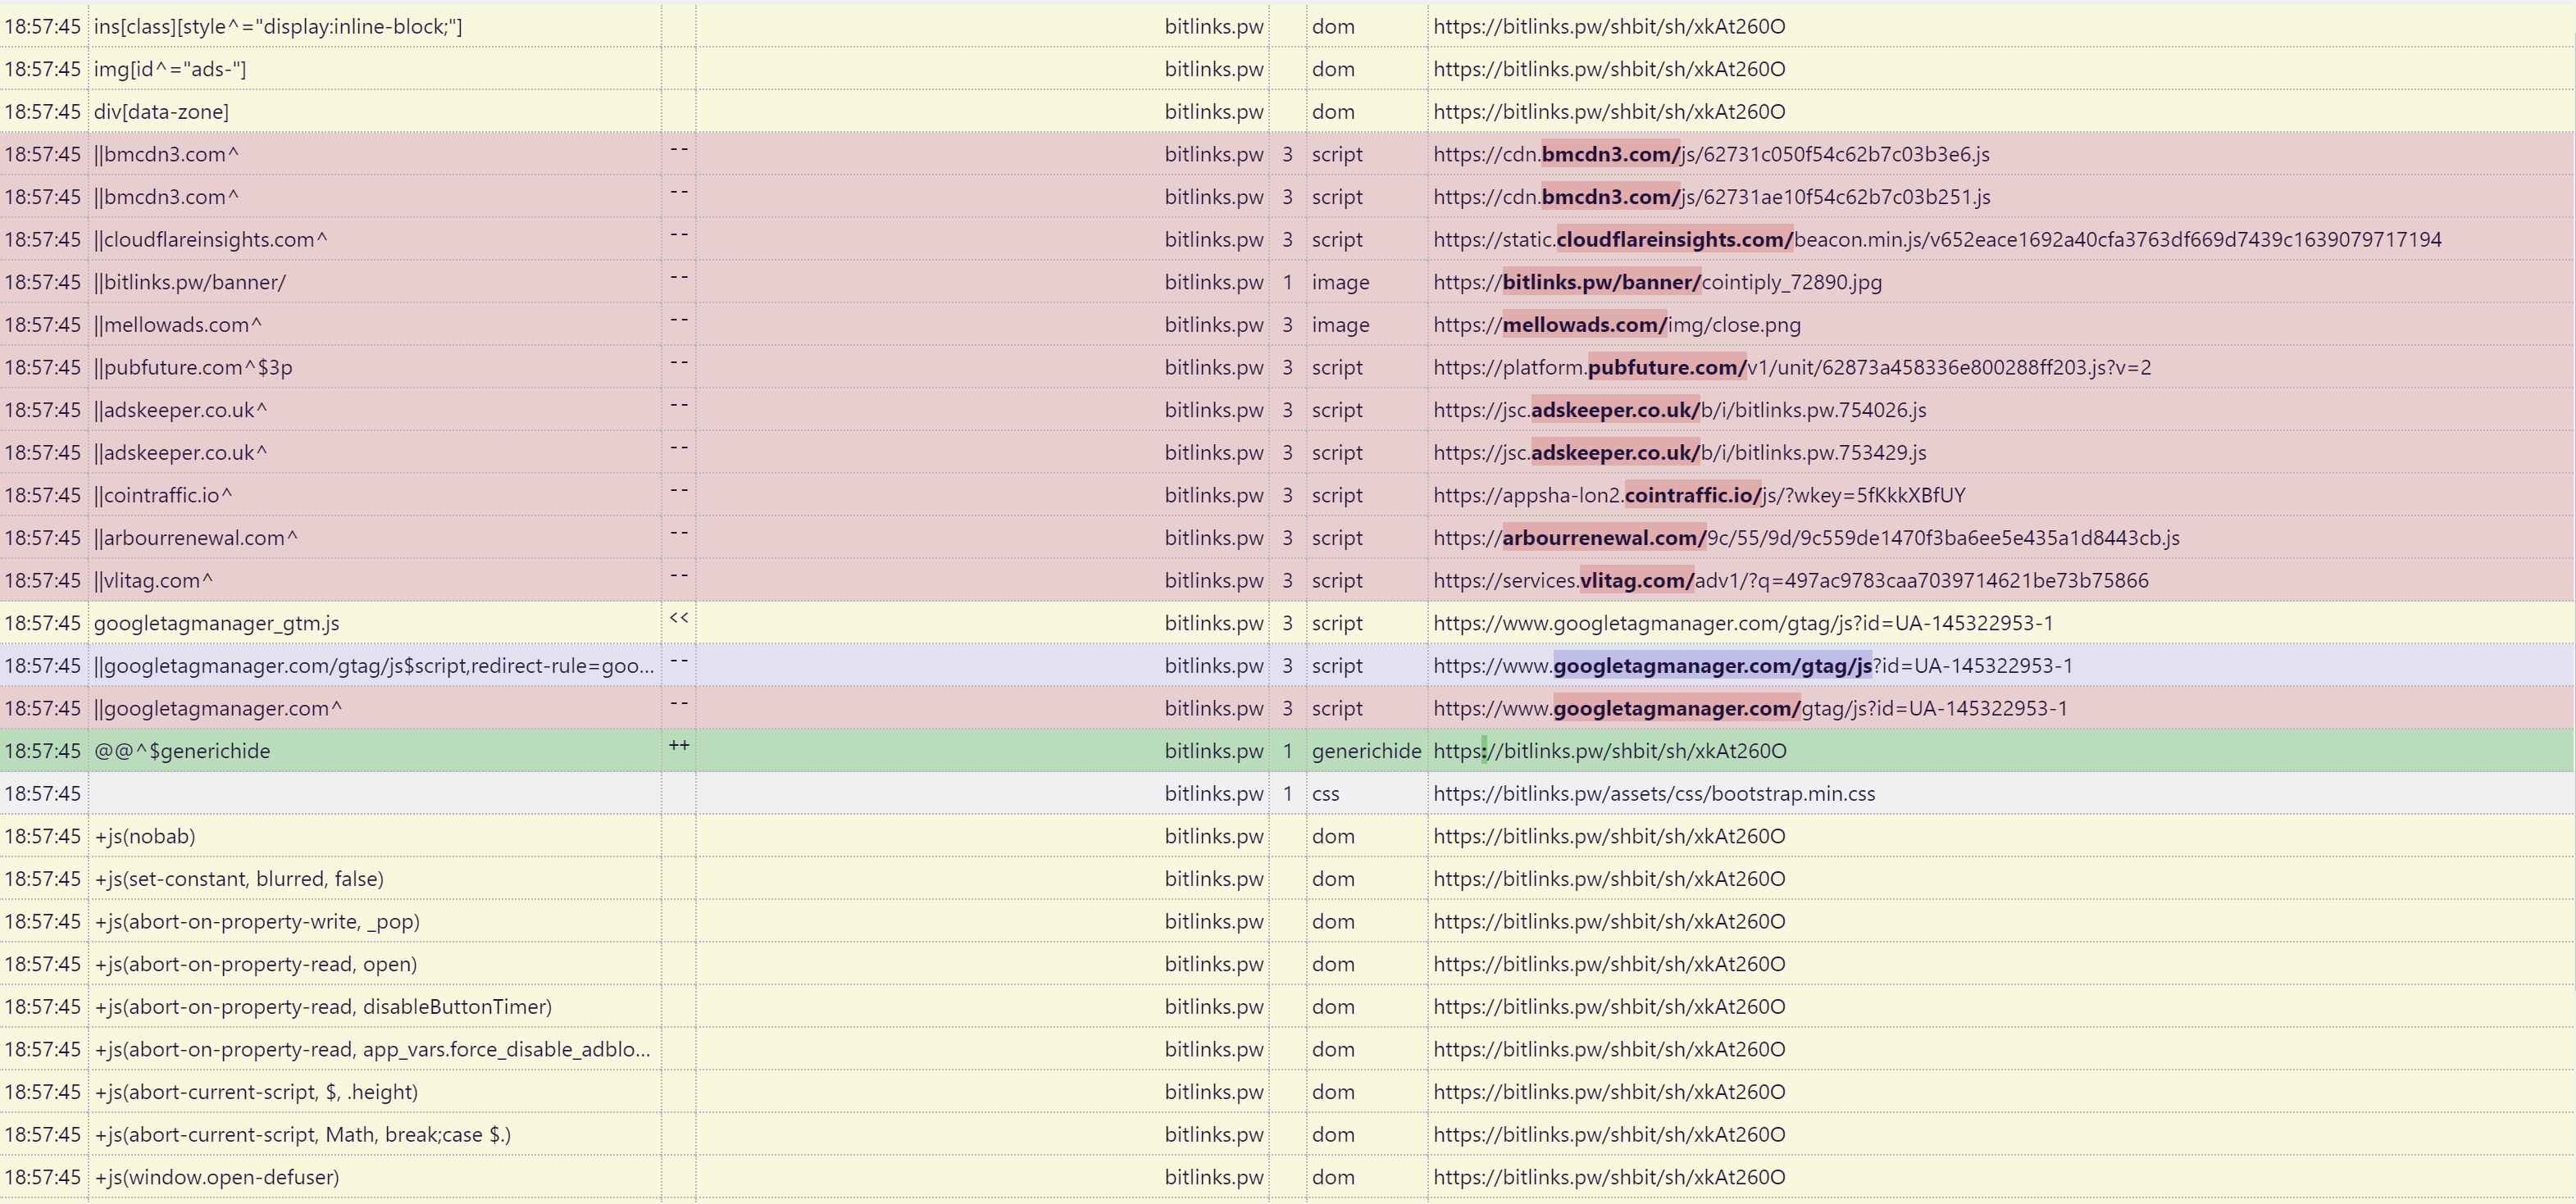Click the -- block marker on cointraffic row
The image size is (2576, 1204).
pyautogui.click(x=679, y=490)
